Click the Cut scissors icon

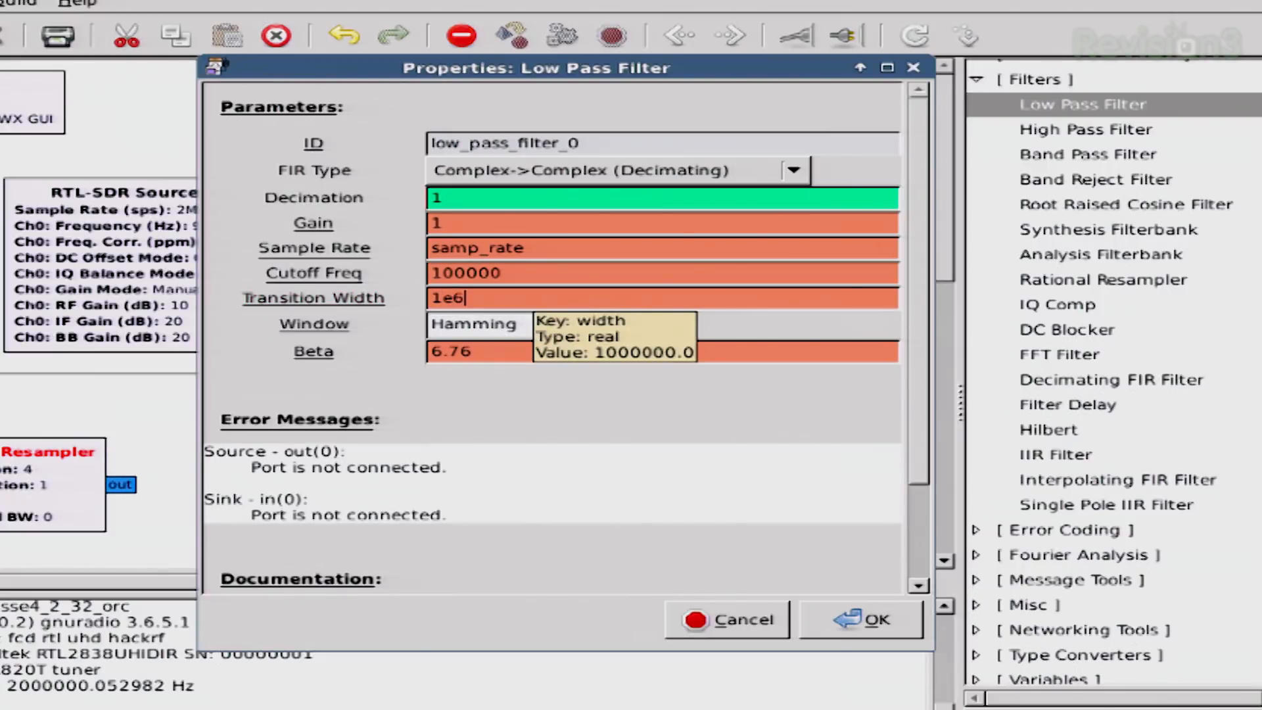(126, 35)
